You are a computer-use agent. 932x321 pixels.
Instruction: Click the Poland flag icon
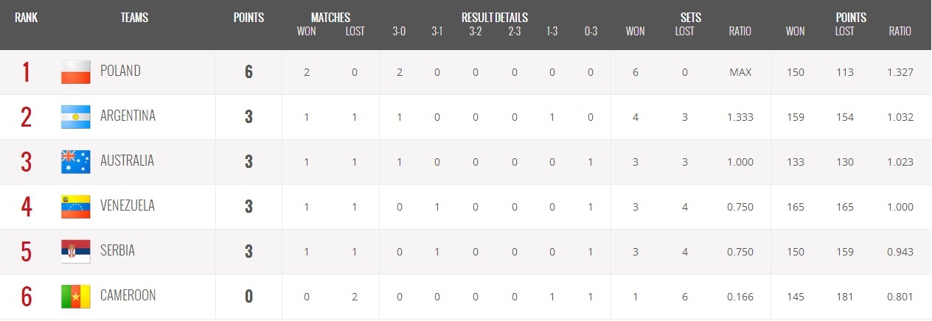pos(75,72)
